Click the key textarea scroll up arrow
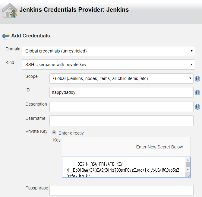202x197 pixels. 188,160
